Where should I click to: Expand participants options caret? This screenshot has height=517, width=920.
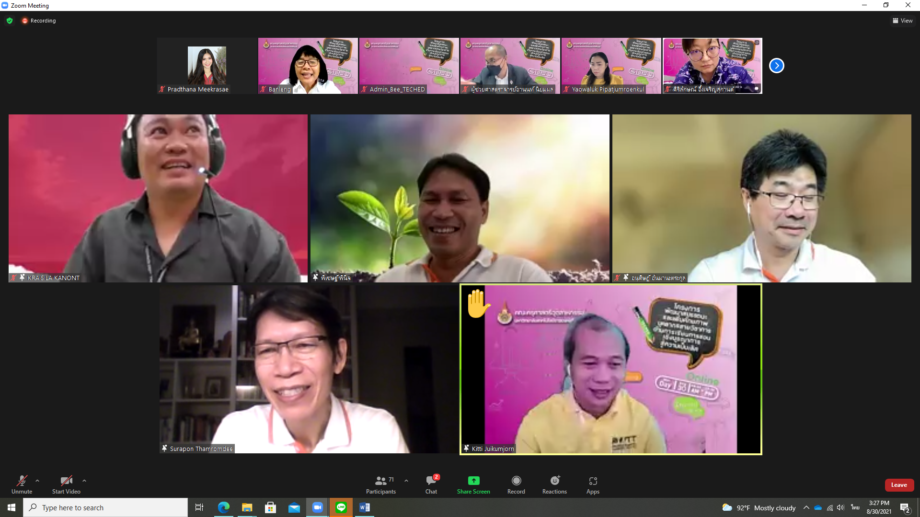[x=406, y=481]
